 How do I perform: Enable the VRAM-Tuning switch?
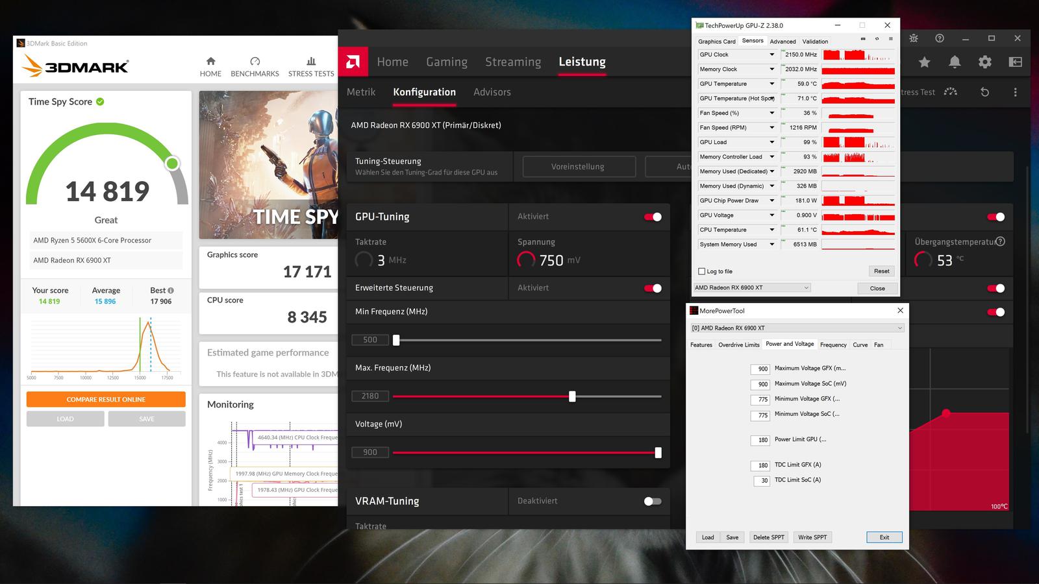point(653,501)
